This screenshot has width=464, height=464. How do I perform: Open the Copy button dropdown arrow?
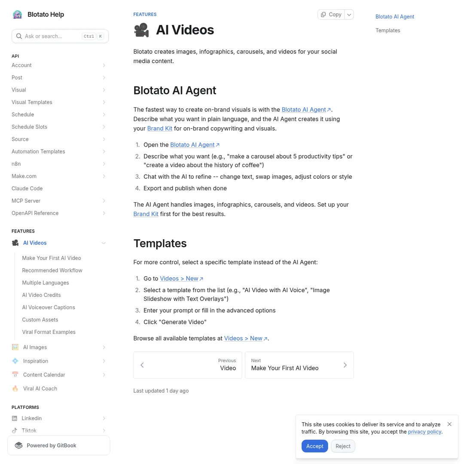pos(349,14)
